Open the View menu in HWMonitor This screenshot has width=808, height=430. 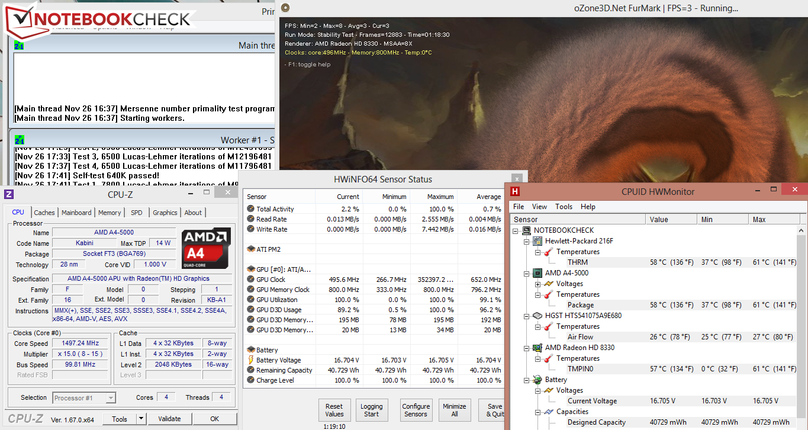click(x=539, y=207)
